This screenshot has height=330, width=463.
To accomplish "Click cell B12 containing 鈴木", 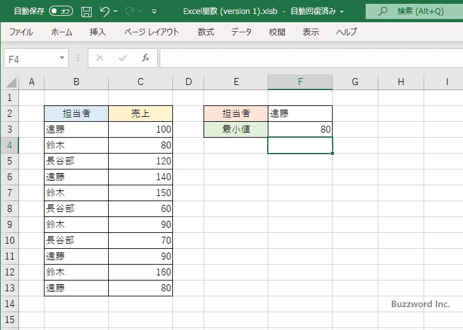I will pos(76,272).
